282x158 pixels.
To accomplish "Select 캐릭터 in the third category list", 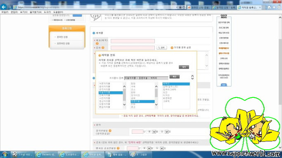I will [x=176, y=84].
